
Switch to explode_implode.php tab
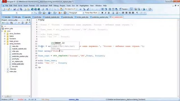(51, 17)
